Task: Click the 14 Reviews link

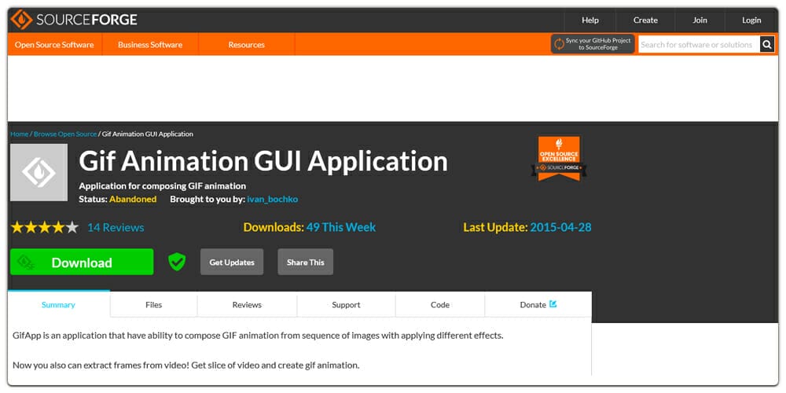Action: click(116, 227)
